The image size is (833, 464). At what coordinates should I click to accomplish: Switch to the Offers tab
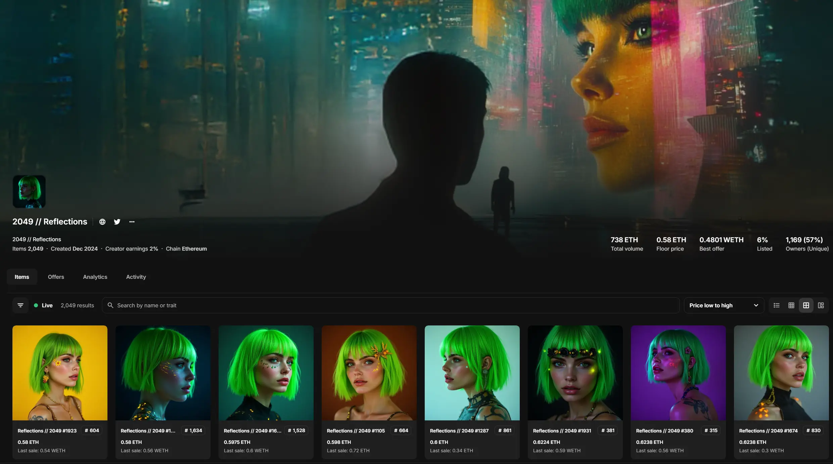56,277
